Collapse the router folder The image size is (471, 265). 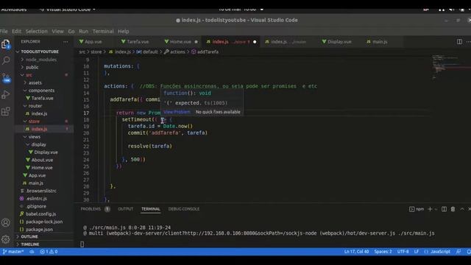35,106
